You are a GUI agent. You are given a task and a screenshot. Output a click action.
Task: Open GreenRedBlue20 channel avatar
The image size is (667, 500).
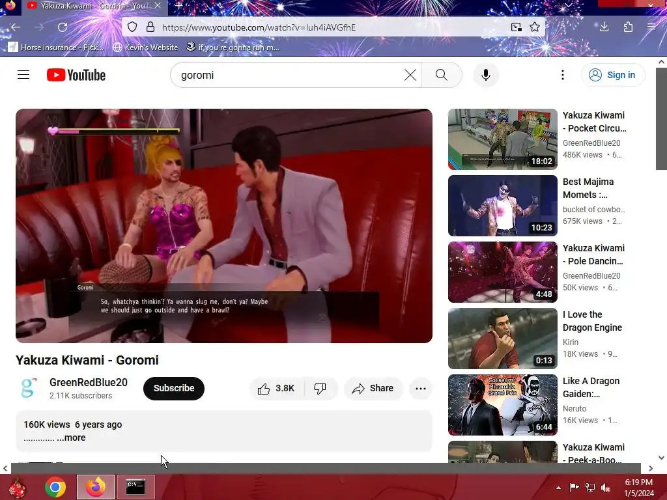(29, 388)
